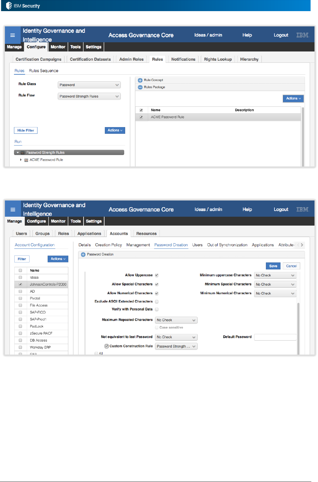The height and width of the screenshot is (482, 318).
Task: Click the IBM logo in the Accounts screen header
Action: tap(302, 209)
